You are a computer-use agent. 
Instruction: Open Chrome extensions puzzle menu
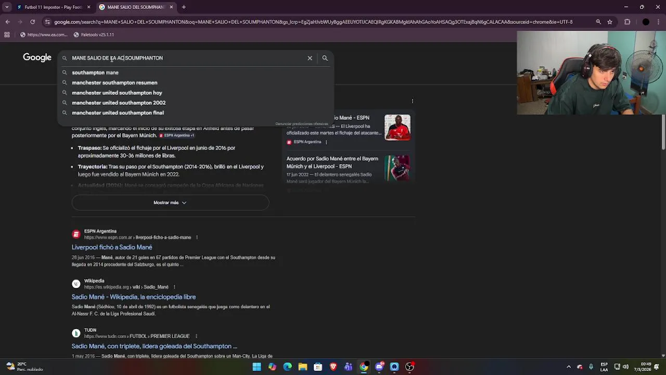pyautogui.click(x=627, y=22)
